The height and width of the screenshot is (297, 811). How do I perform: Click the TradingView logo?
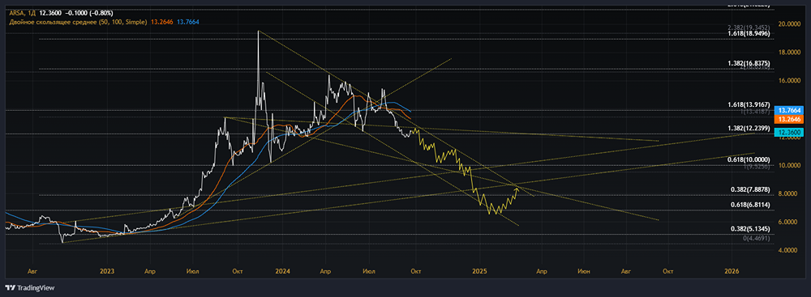coord(29,288)
